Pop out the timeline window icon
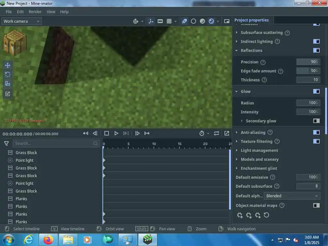328x246 pixels. [x=227, y=133]
